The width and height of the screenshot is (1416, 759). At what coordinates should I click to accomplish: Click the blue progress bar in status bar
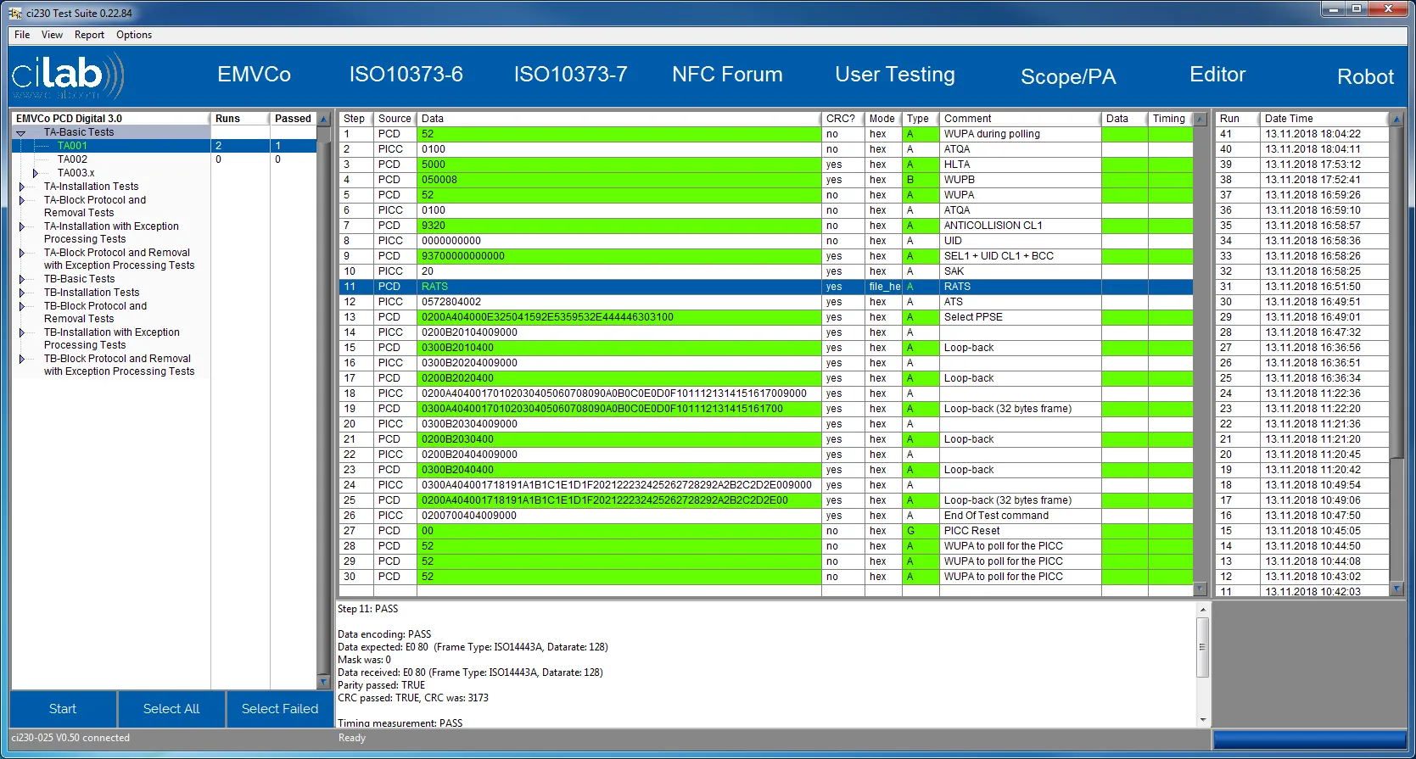[x=1309, y=739]
